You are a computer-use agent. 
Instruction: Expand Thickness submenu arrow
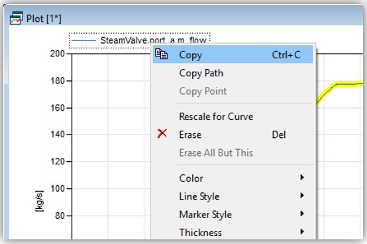click(302, 231)
